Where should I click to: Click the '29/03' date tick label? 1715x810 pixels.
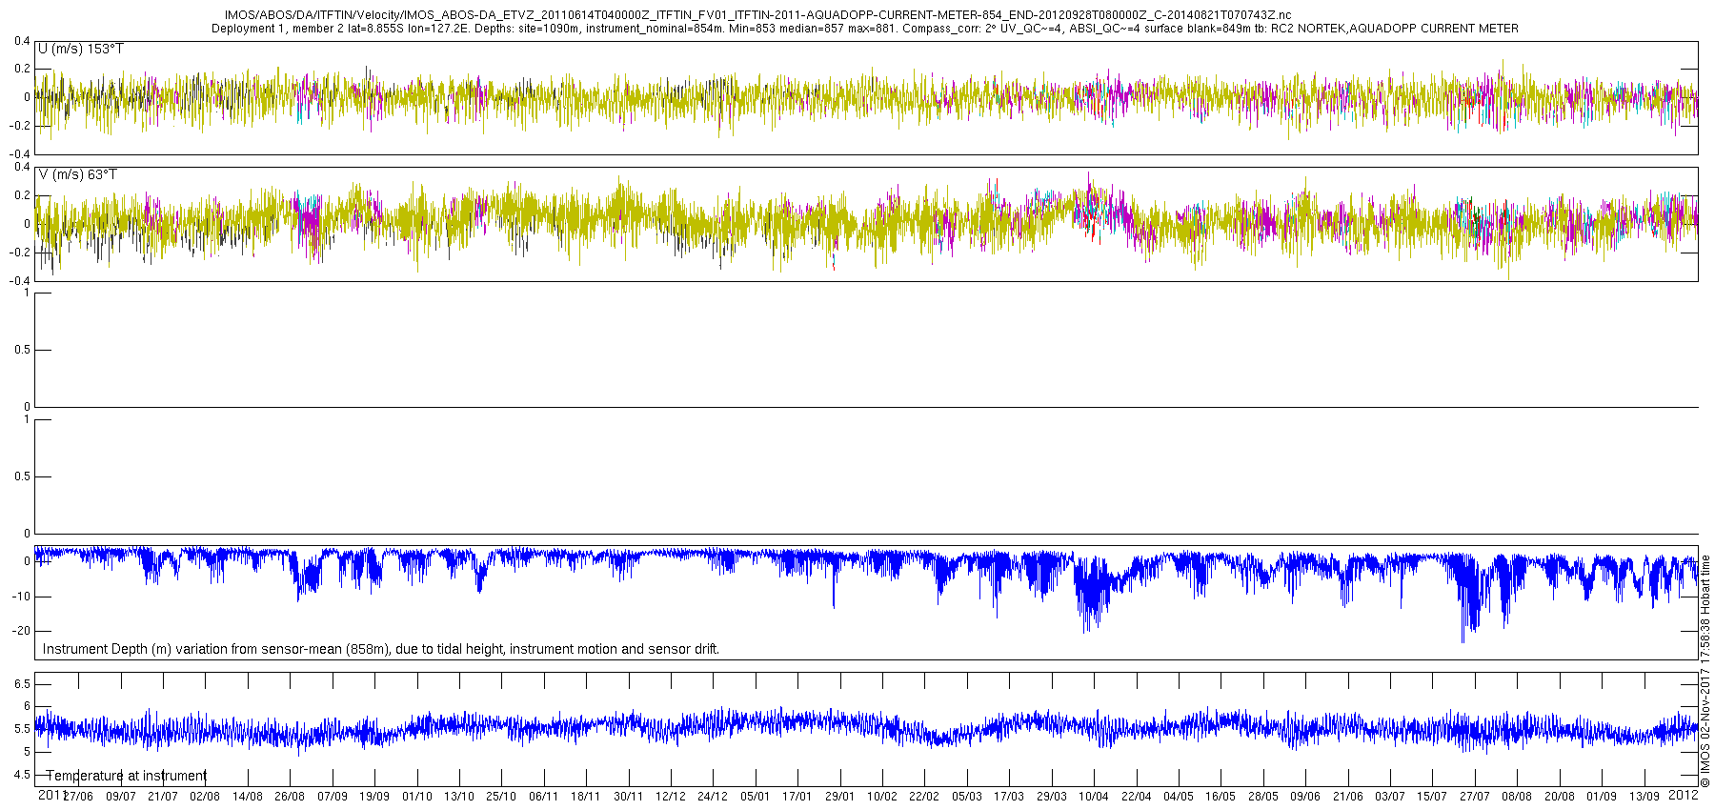[1052, 797]
